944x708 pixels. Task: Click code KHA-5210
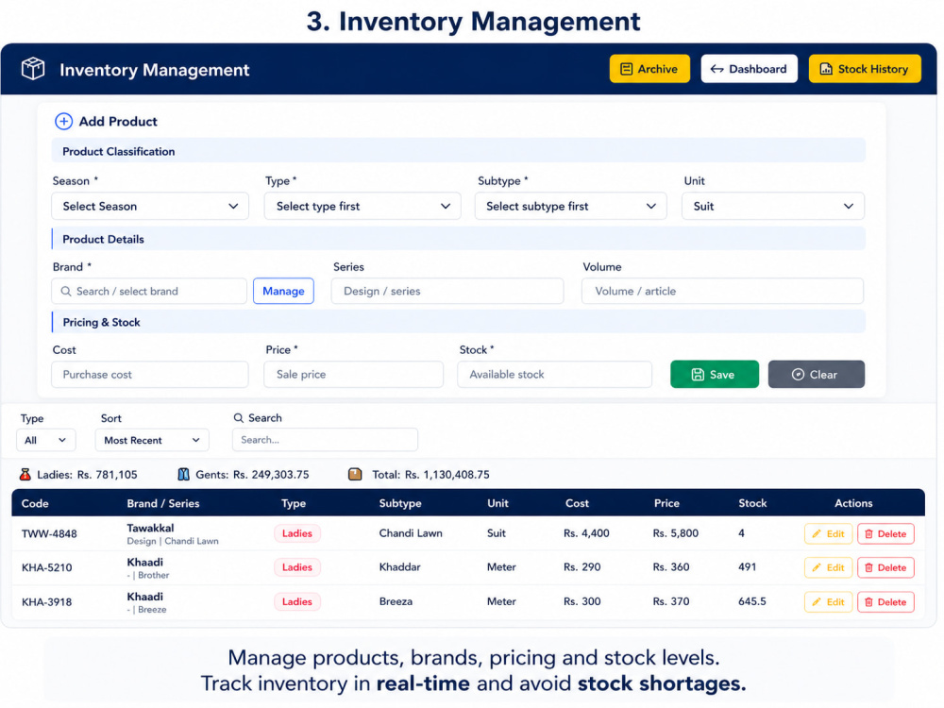47,567
